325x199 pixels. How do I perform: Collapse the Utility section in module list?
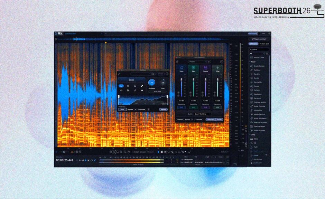tap(252, 135)
